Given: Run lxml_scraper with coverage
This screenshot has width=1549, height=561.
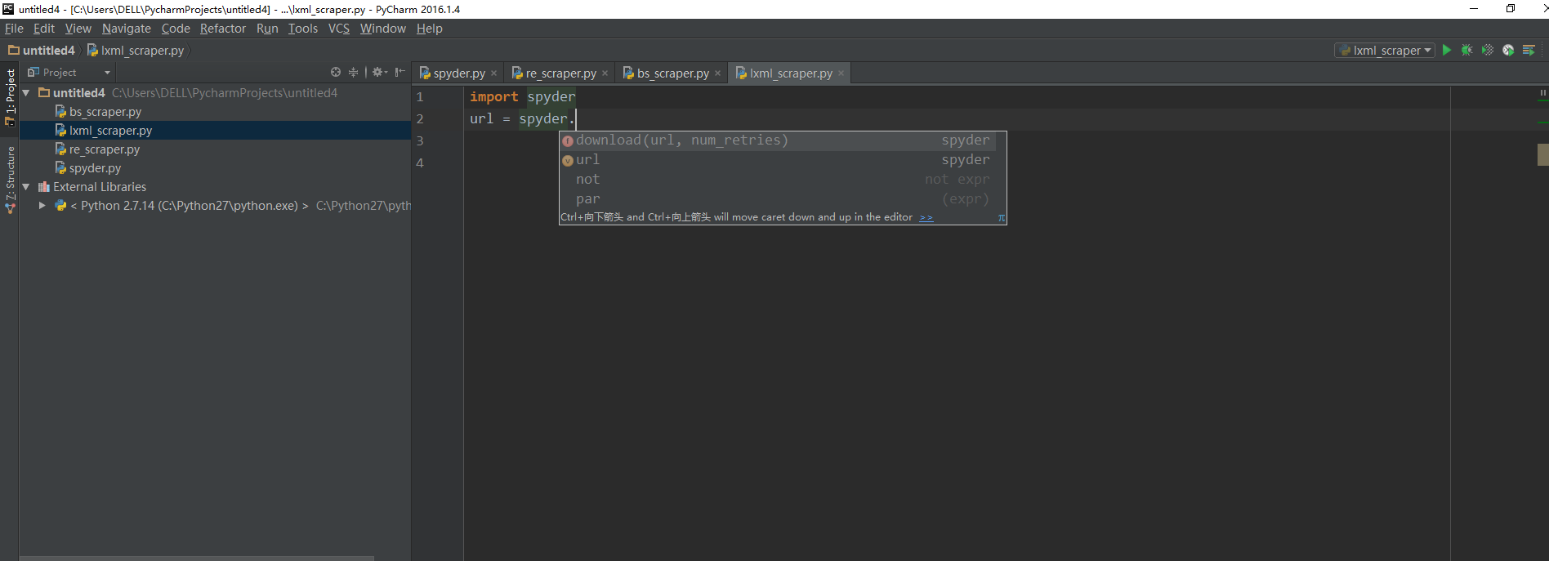Looking at the screenshot, I should tap(1488, 50).
